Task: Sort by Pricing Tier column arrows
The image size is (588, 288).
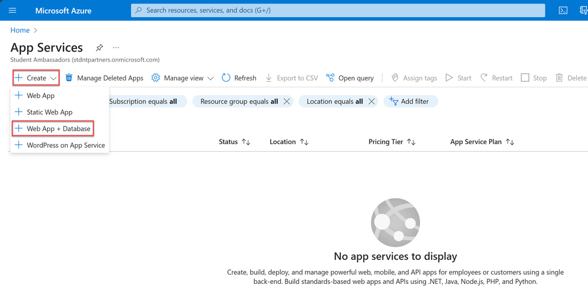Action: [x=411, y=142]
